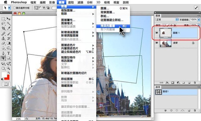The width and height of the screenshot is (201, 121).
Task: Hide 圖層 1 layer with eye icon
Action: pyautogui.click(x=157, y=33)
